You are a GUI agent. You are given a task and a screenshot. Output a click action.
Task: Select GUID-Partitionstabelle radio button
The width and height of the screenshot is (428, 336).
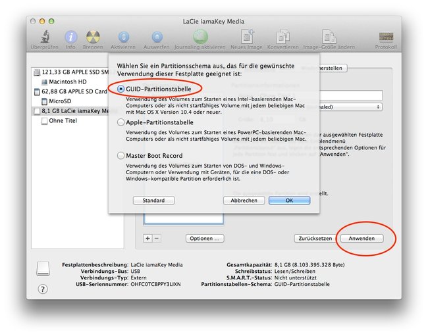point(120,89)
